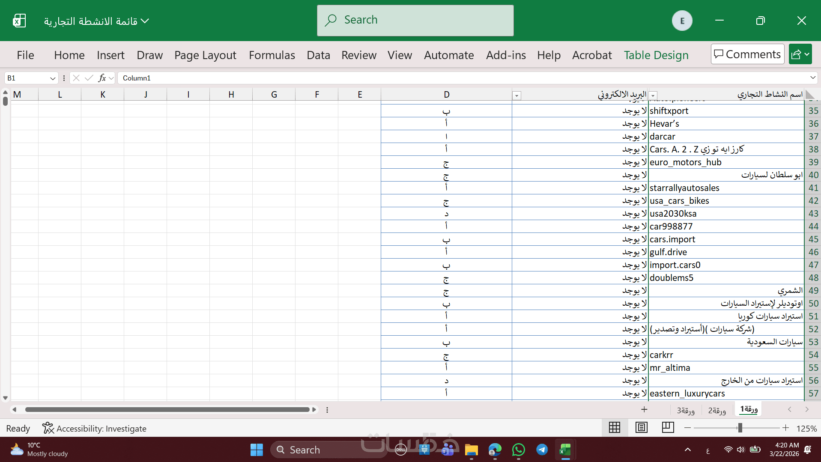Open the File menu
The width and height of the screenshot is (821, 462).
pyautogui.click(x=25, y=55)
